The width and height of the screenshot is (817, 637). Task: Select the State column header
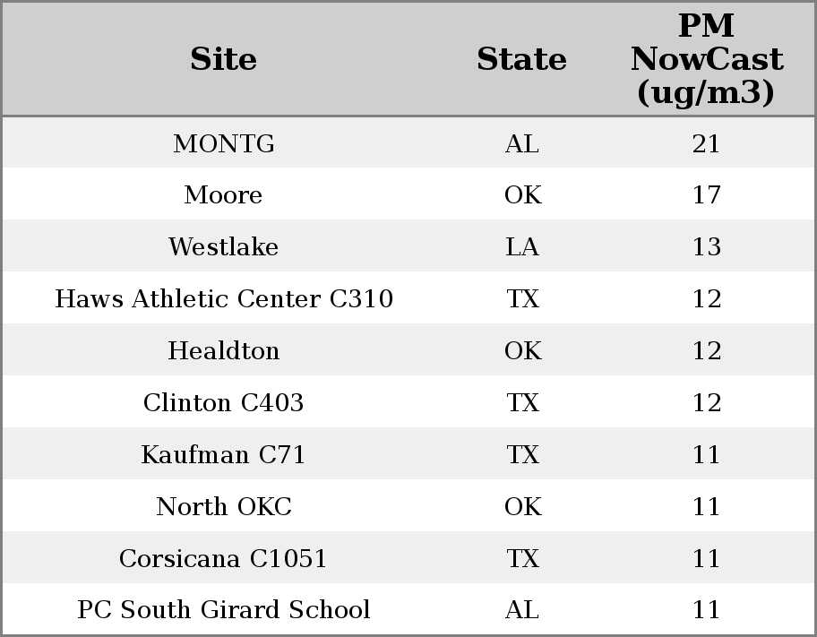(521, 59)
